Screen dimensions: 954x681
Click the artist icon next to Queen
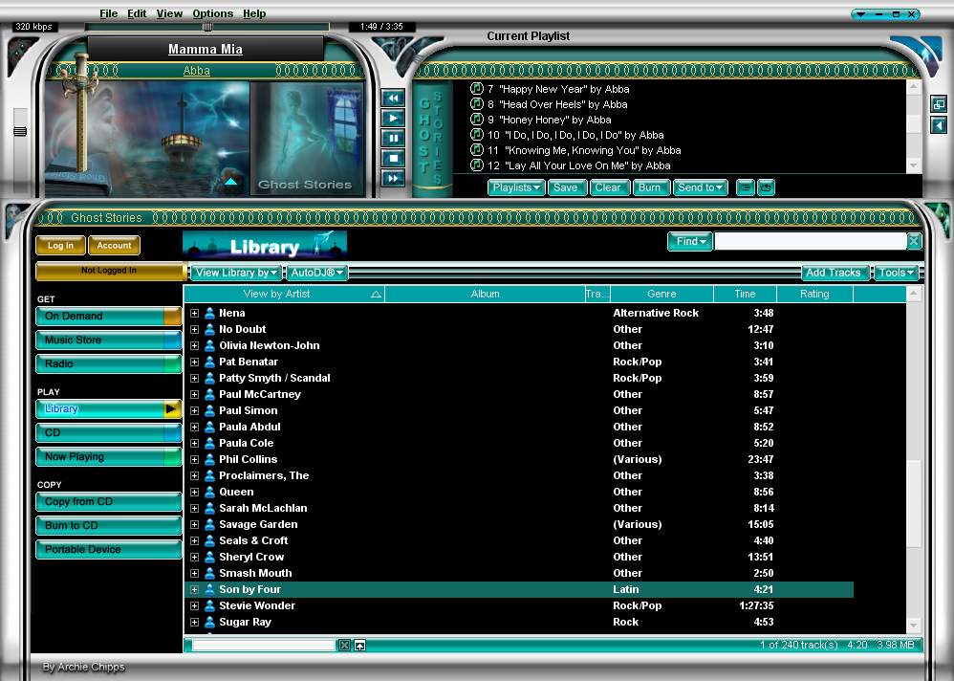tap(209, 492)
